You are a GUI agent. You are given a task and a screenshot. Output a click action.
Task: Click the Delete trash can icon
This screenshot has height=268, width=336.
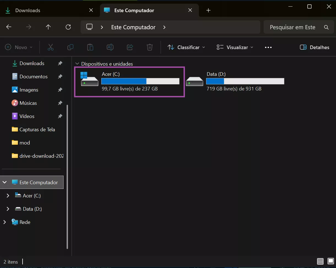click(x=149, y=47)
